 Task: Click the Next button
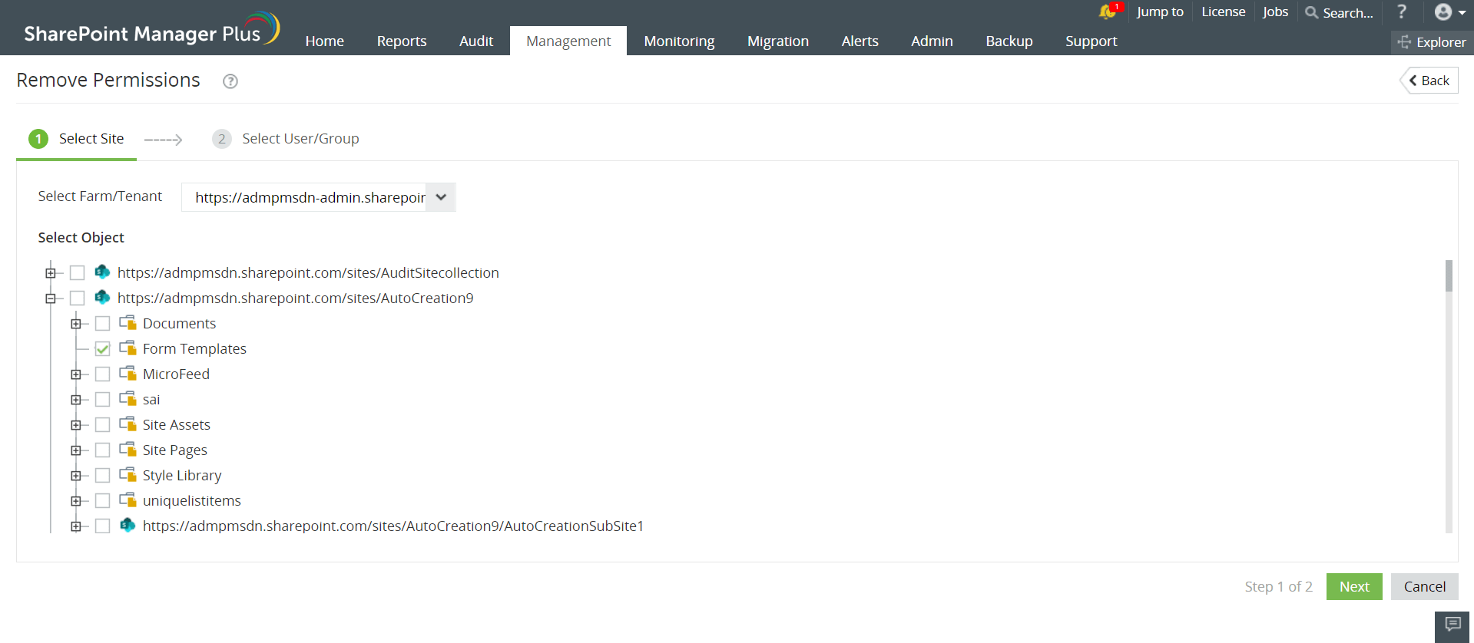(1354, 586)
